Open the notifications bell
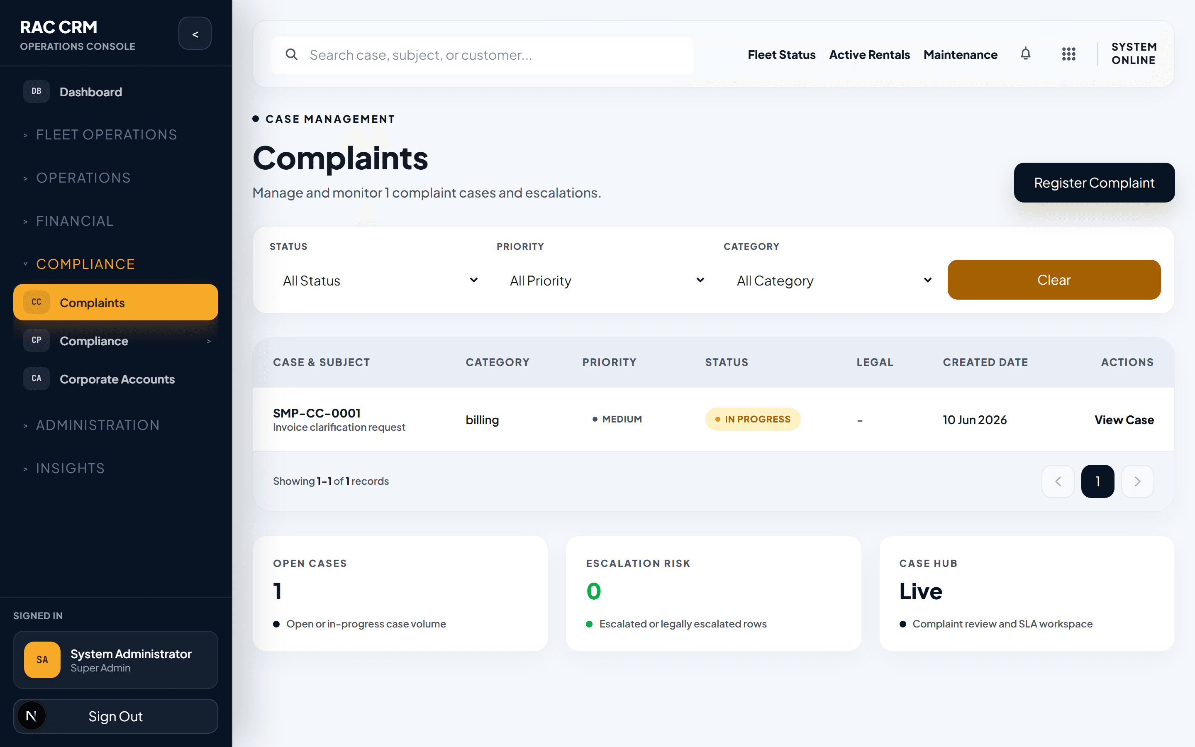Screen dimensions: 1195x747 tap(1026, 54)
